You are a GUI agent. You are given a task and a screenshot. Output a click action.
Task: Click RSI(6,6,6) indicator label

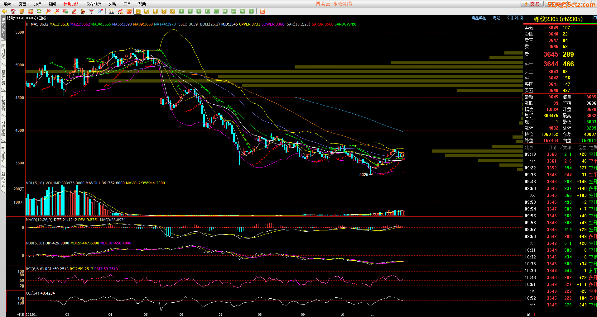pos(35,269)
